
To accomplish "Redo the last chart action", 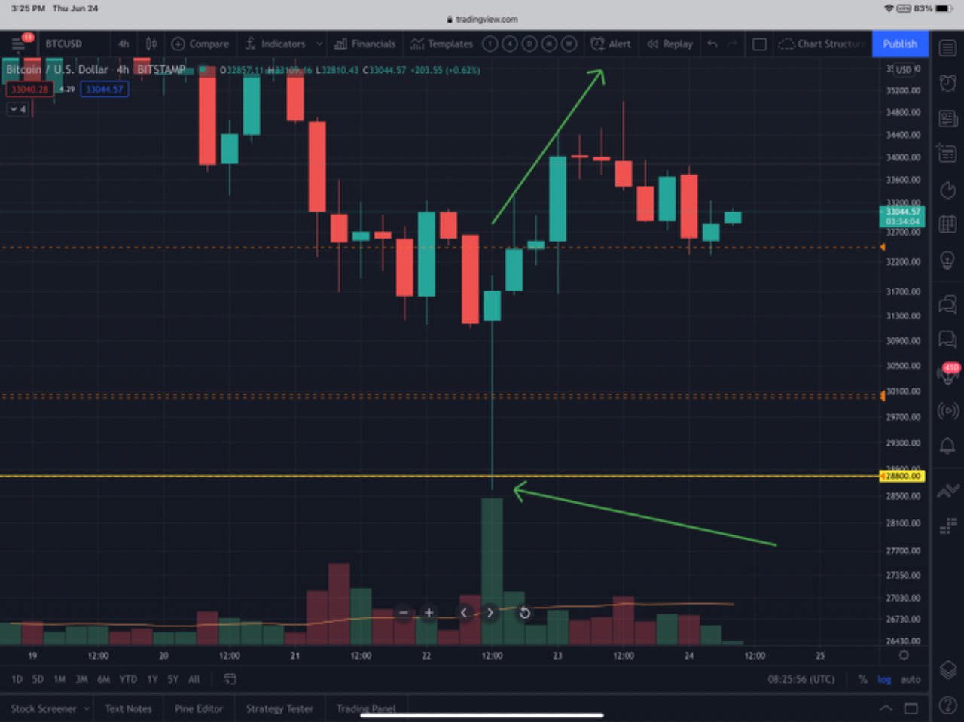I will coord(732,44).
